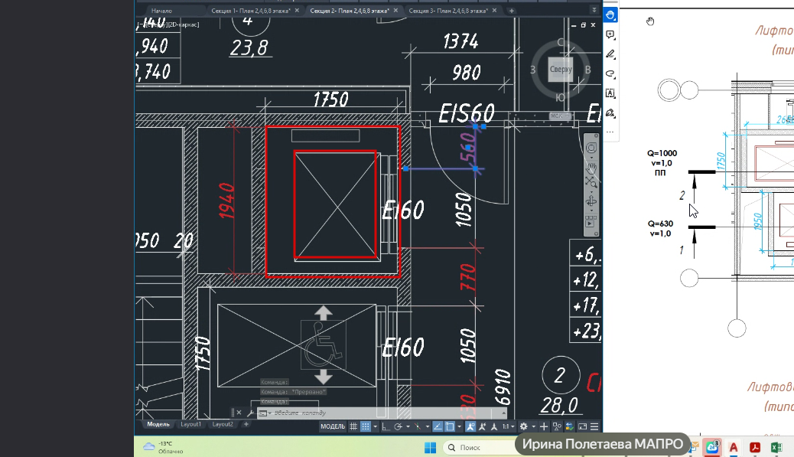This screenshot has width=794, height=457.
Task: Switch to Секция 3 План 2,4,6,8 этажа tab
Action: coord(448,11)
